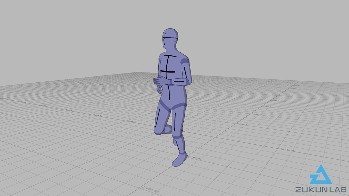Click the "Z:200.00" grid label
The width and height of the screenshot is (349, 196).
tap(150, 190)
